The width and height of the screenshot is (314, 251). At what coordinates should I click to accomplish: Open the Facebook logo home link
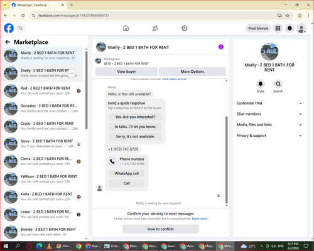[x=9, y=28]
